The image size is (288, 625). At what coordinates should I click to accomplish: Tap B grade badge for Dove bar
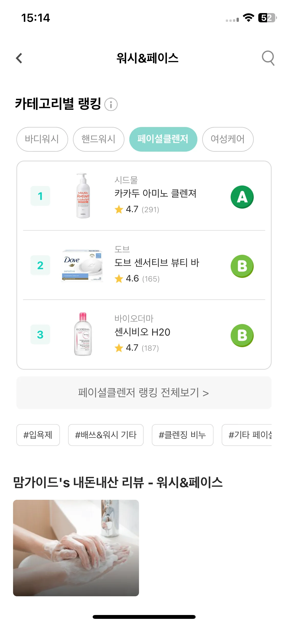(x=242, y=266)
